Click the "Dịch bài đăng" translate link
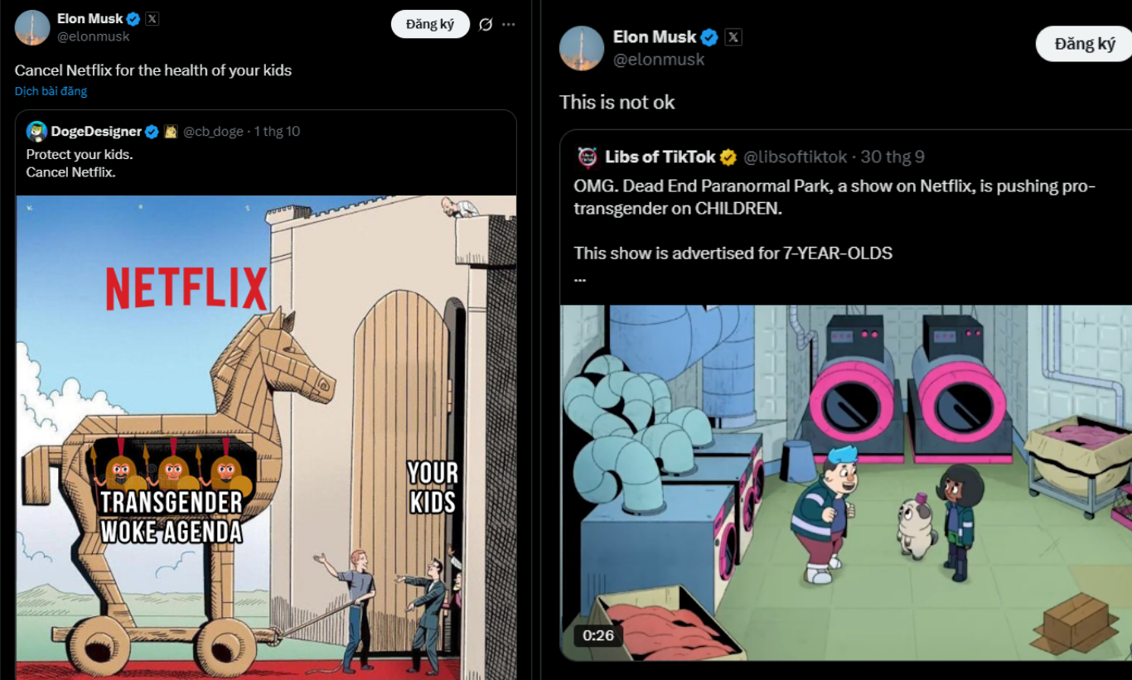Image resolution: width=1132 pixels, height=680 pixels. pyautogui.click(x=51, y=91)
